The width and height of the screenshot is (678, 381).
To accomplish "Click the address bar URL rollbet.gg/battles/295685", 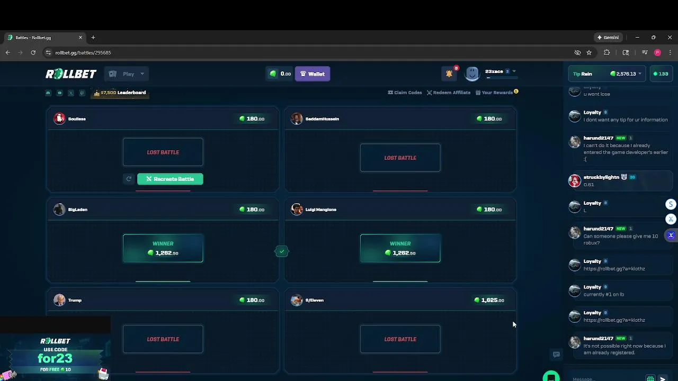I will click(x=83, y=52).
